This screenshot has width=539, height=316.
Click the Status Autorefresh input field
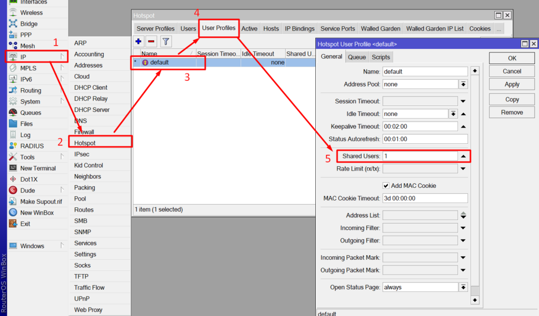425,139
